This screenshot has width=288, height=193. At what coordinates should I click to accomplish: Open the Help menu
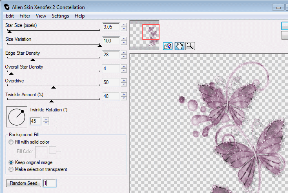[80, 16]
